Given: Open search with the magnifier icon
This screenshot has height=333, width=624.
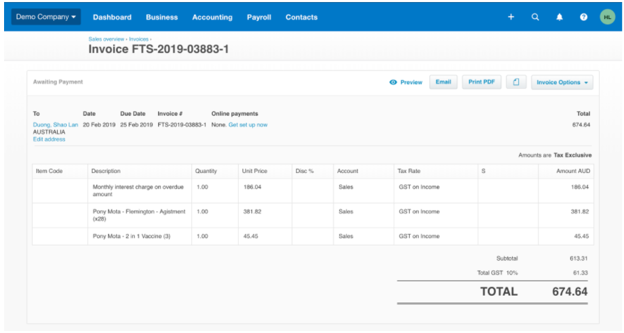Looking at the screenshot, I should 535,17.
